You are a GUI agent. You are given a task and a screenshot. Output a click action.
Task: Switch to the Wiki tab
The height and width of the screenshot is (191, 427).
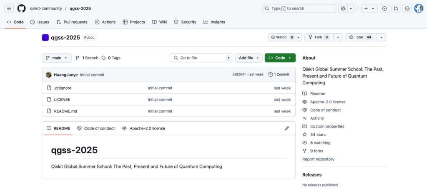click(160, 22)
